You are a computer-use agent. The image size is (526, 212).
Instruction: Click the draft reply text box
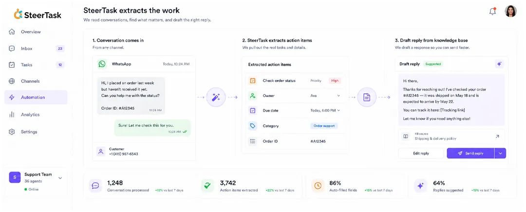[x=452, y=100]
